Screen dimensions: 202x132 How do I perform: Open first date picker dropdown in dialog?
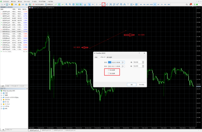point(123,62)
